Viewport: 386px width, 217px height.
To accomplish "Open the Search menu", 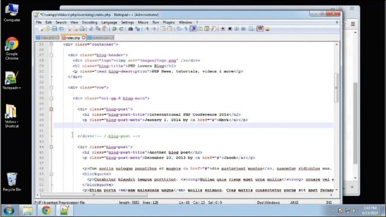I will click(x=61, y=22).
